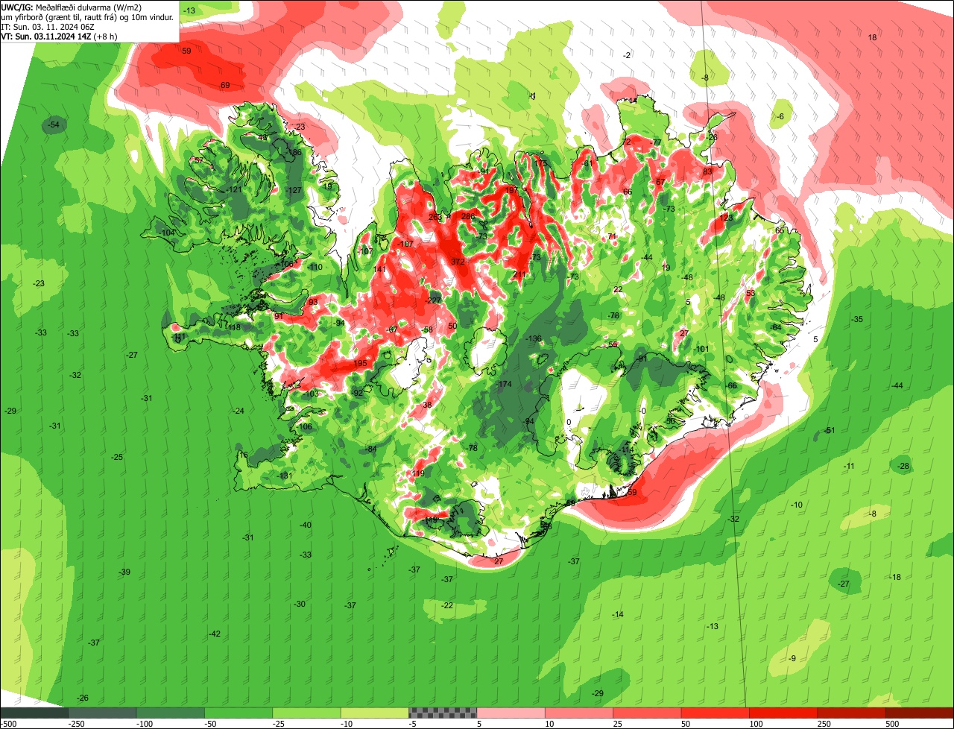Click the title line 'UWC/IG: Meðalflæði dulvarma (W/m2)'
This screenshot has height=729, width=954.
pos(72,7)
